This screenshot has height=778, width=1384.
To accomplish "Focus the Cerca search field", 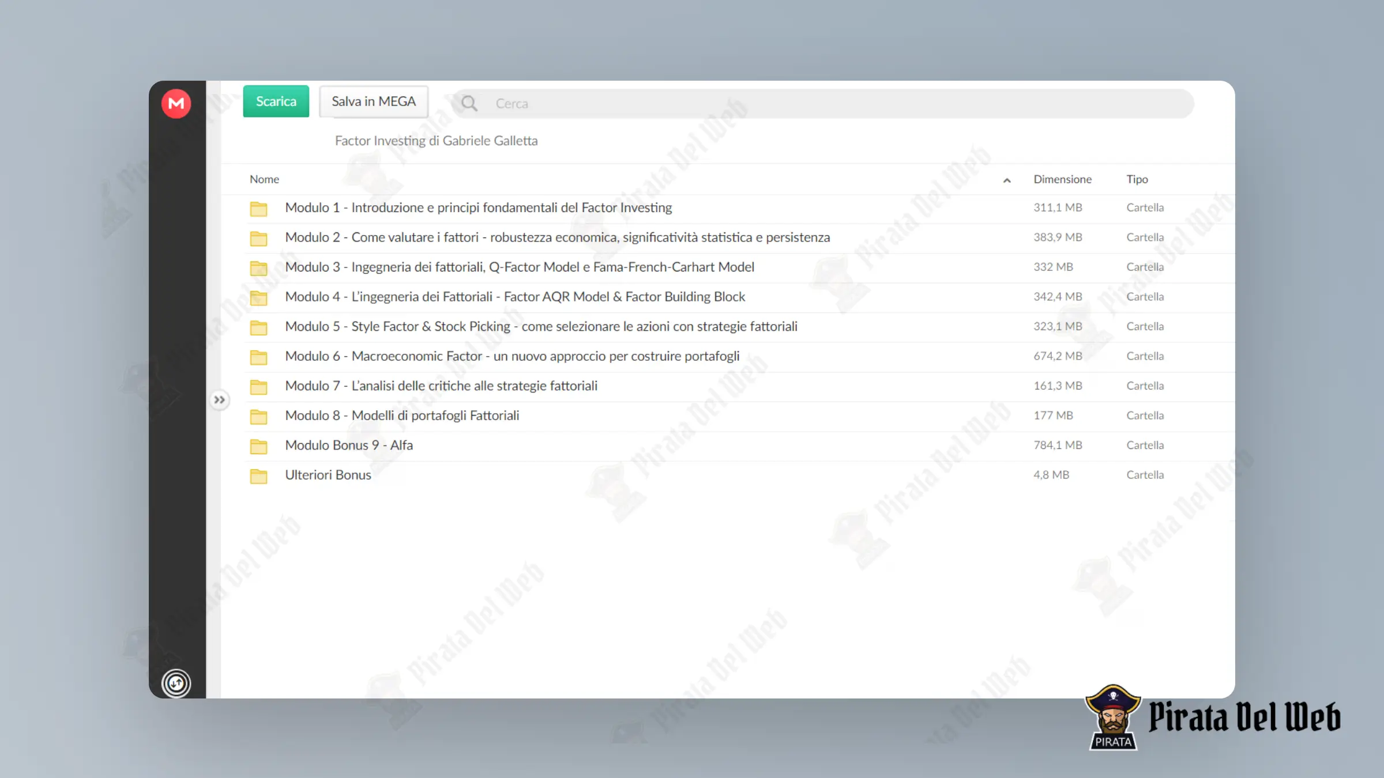I will 822,104.
